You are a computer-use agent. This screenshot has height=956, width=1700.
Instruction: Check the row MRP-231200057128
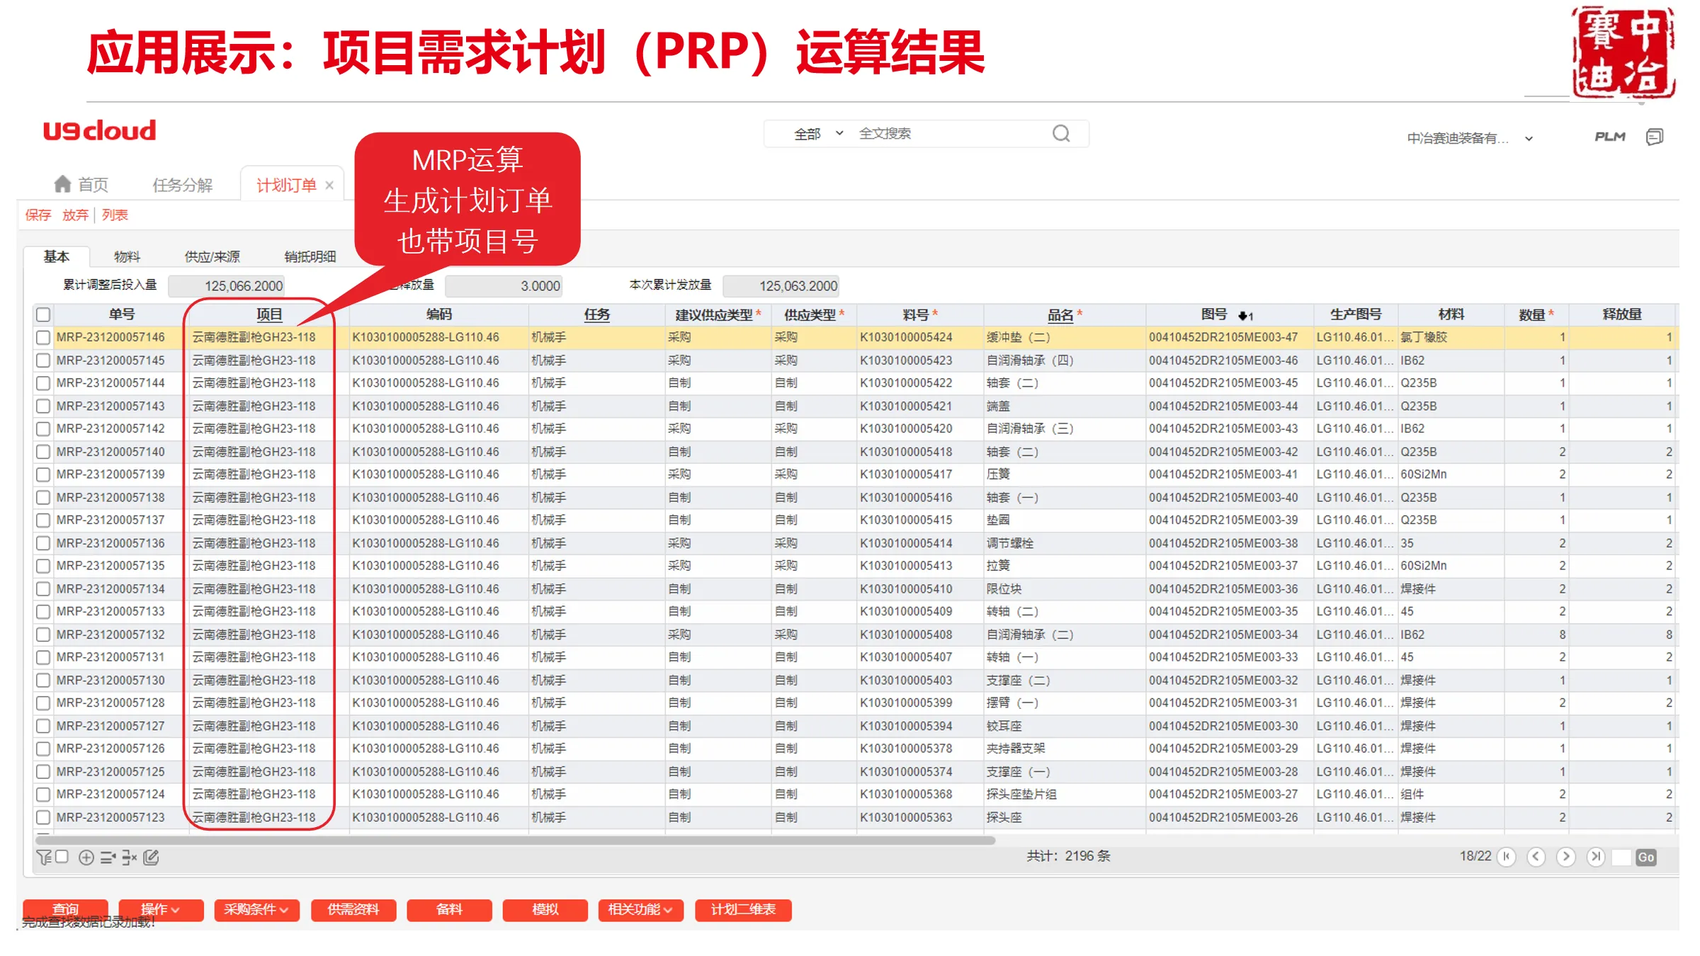43,703
